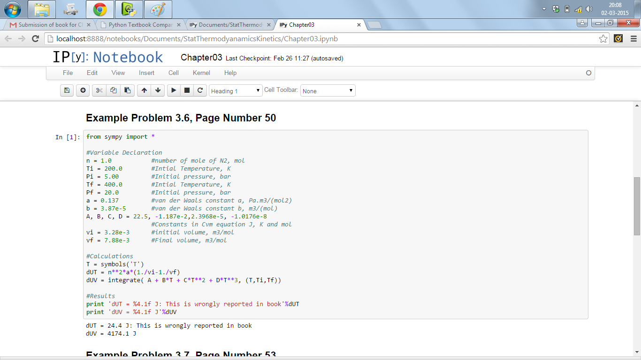Image resolution: width=641 pixels, height=360 pixels.
Task: Run the current cell with play icon
Action: 174,90
